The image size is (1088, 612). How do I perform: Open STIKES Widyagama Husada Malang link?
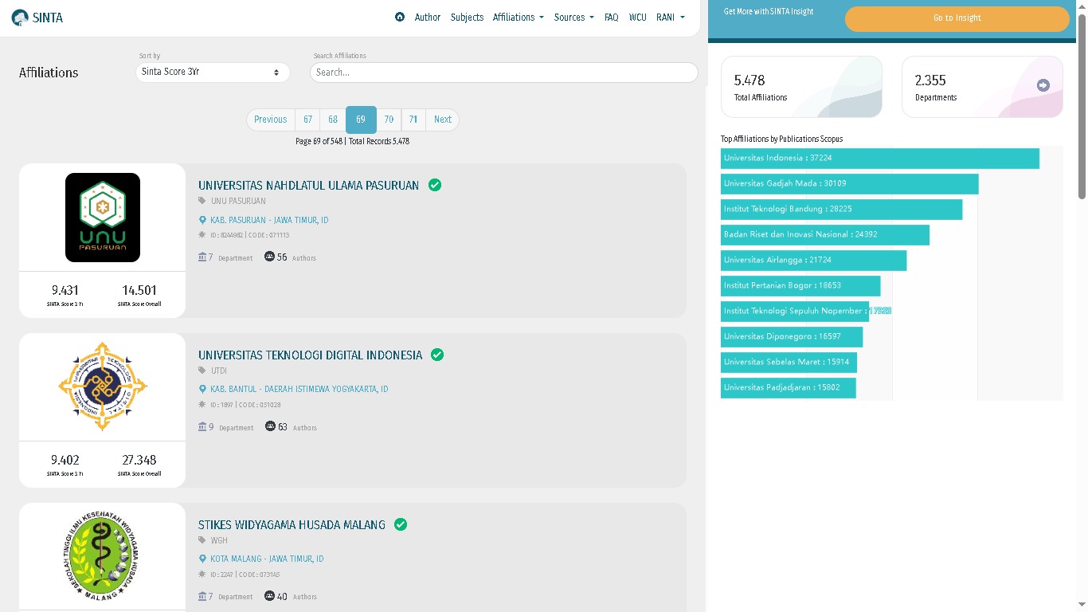tap(292, 525)
